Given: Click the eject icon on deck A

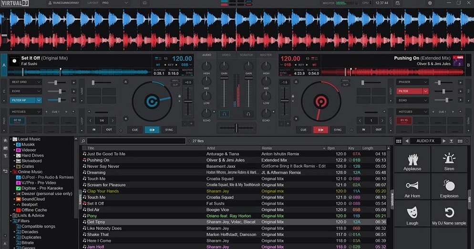Looking at the screenshot, I should click(125, 82).
